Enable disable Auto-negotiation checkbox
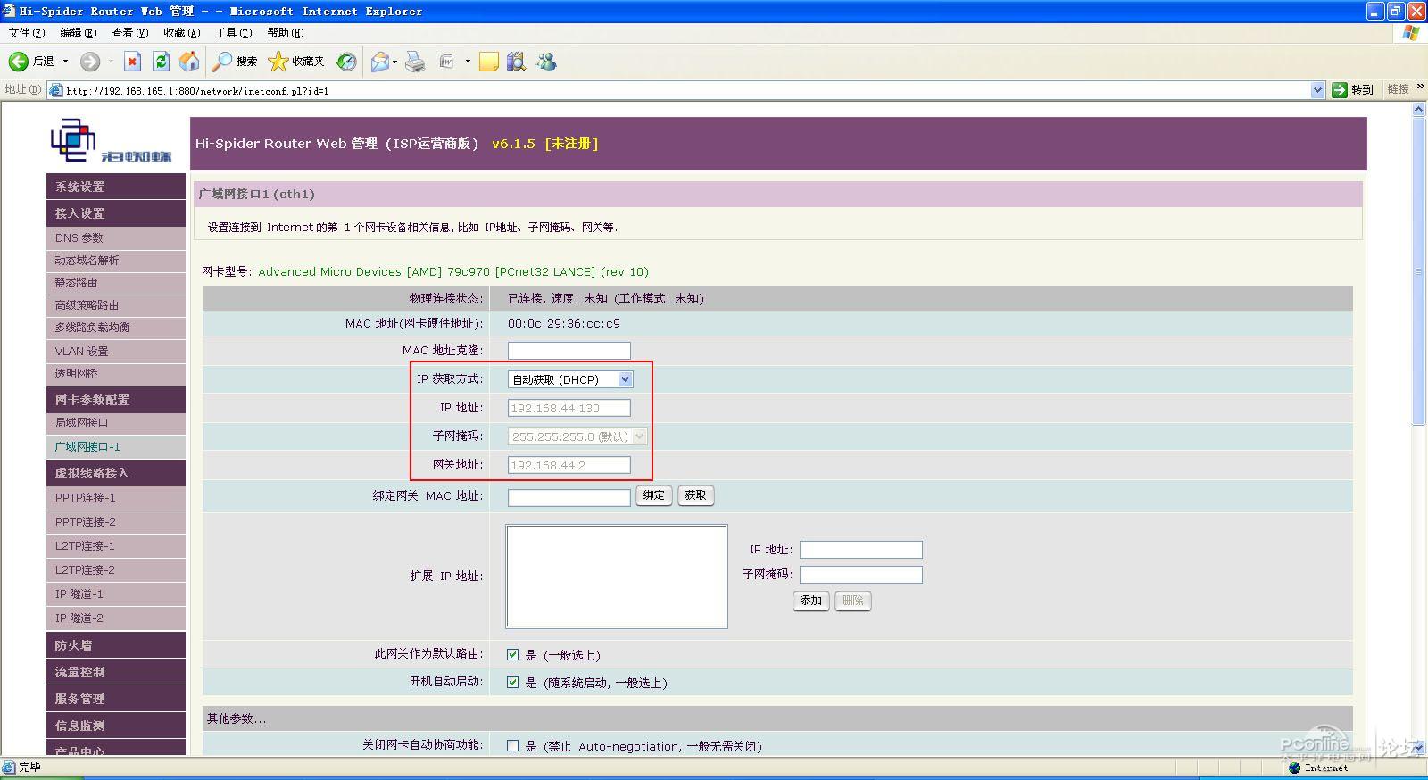The height and width of the screenshot is (780, 1428). [x=512, y=745]
